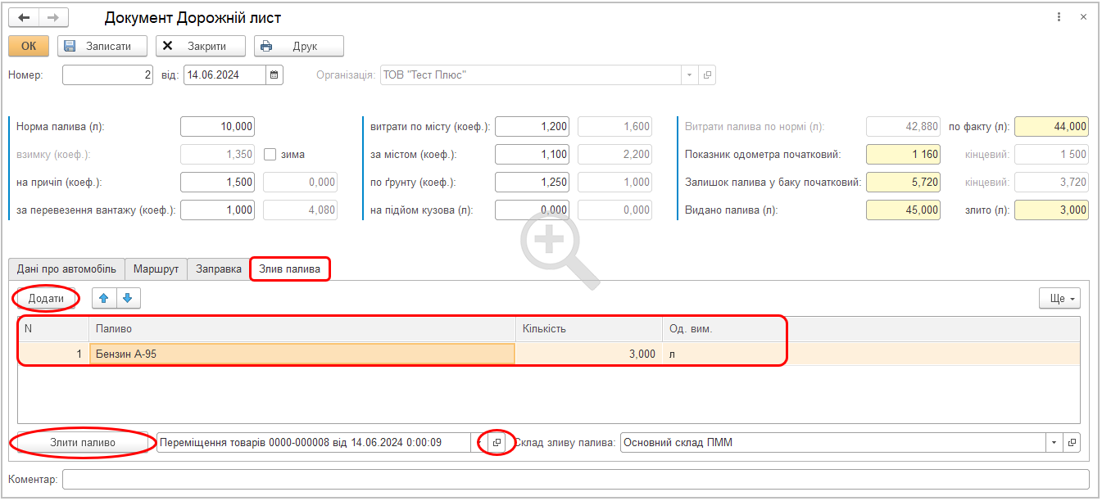Click на причіп coefficient field 1,500
The image size is (1102, 501).
[217, 183]
